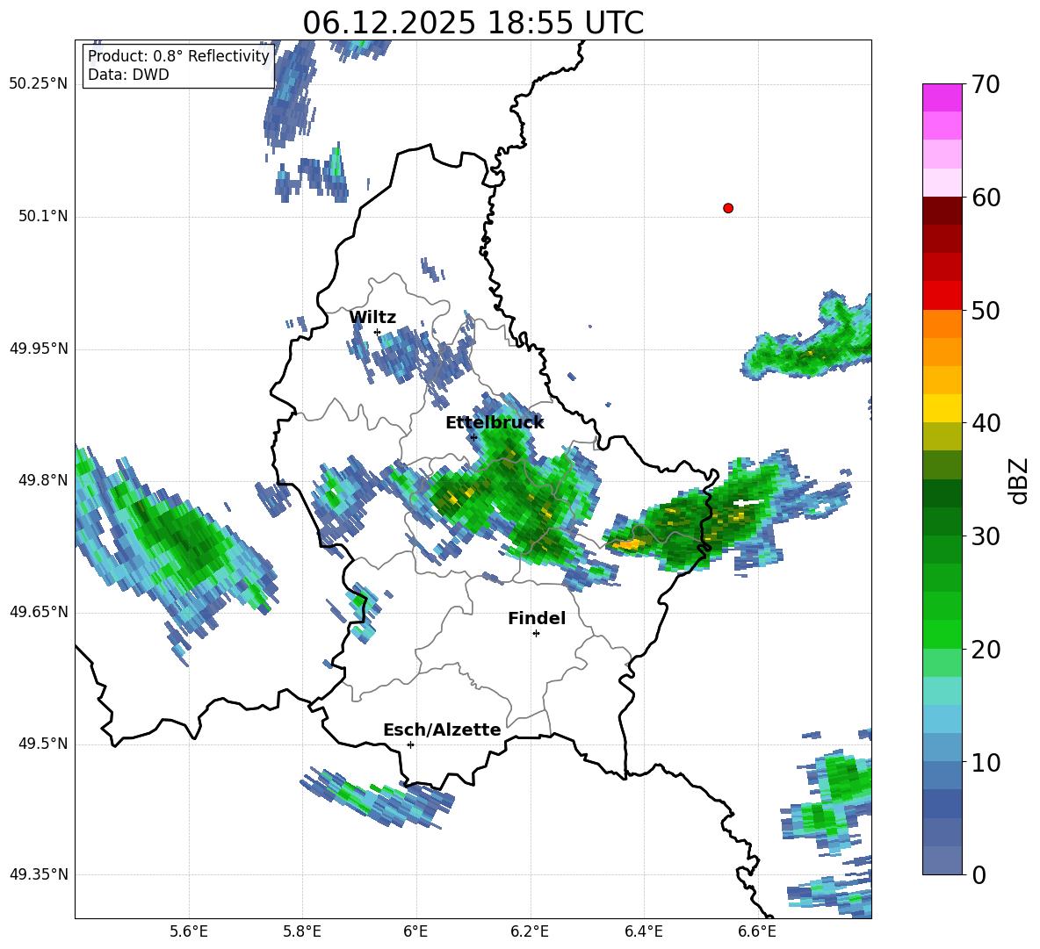Image resolution: width=1040 pixels, height=949 pixels.
Task: Click the 50.1°N latitude label
Action: click(43, 216)
